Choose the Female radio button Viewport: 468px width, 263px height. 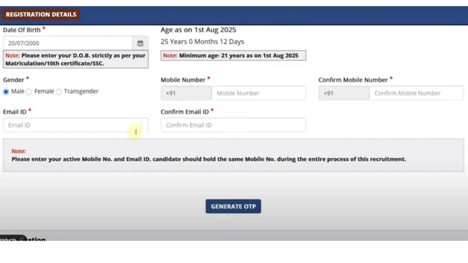(x=29, y=92)
